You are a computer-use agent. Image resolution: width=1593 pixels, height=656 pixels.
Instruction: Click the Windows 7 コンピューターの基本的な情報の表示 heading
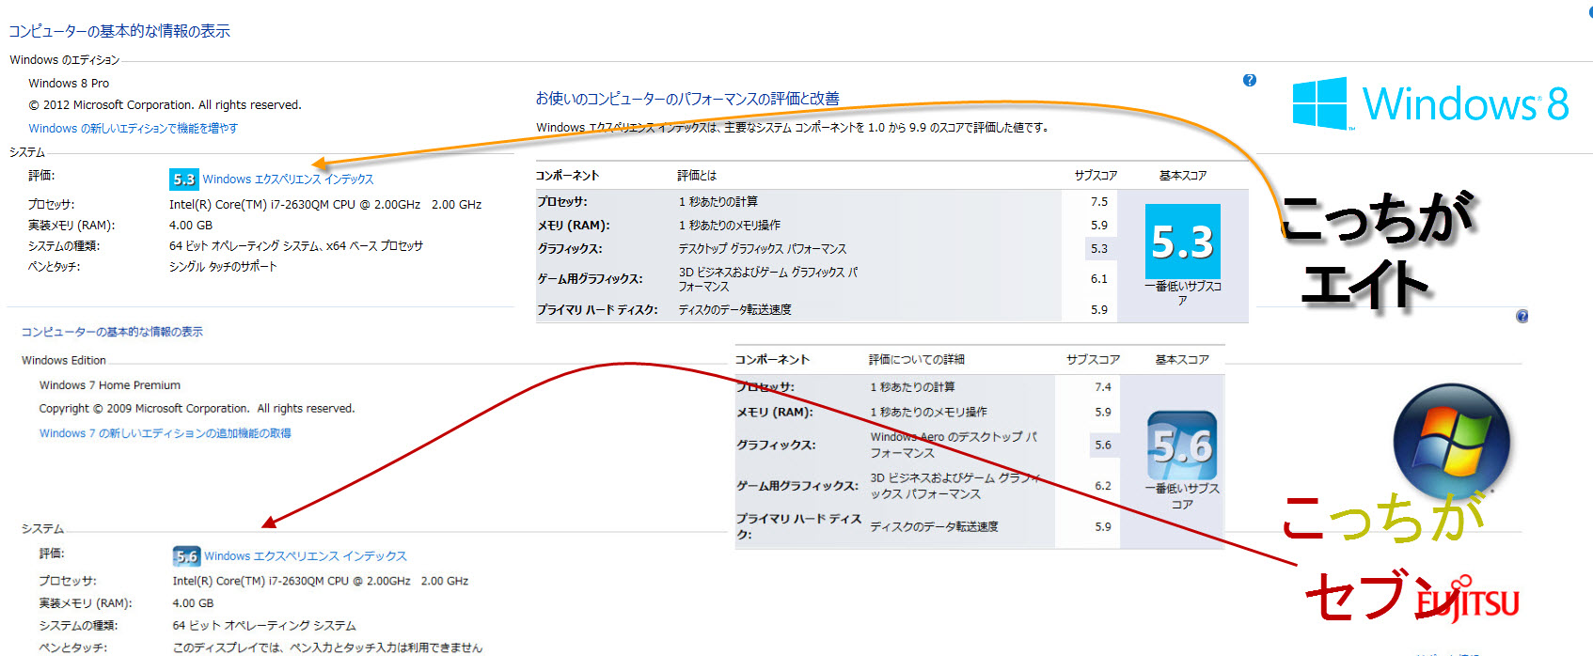tap(112, 332)
